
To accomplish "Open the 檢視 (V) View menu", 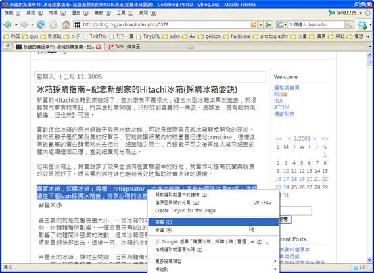I will [57, 13].
